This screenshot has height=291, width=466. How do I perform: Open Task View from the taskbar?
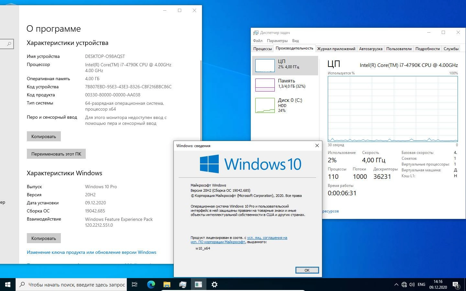[x=135, y=285]
